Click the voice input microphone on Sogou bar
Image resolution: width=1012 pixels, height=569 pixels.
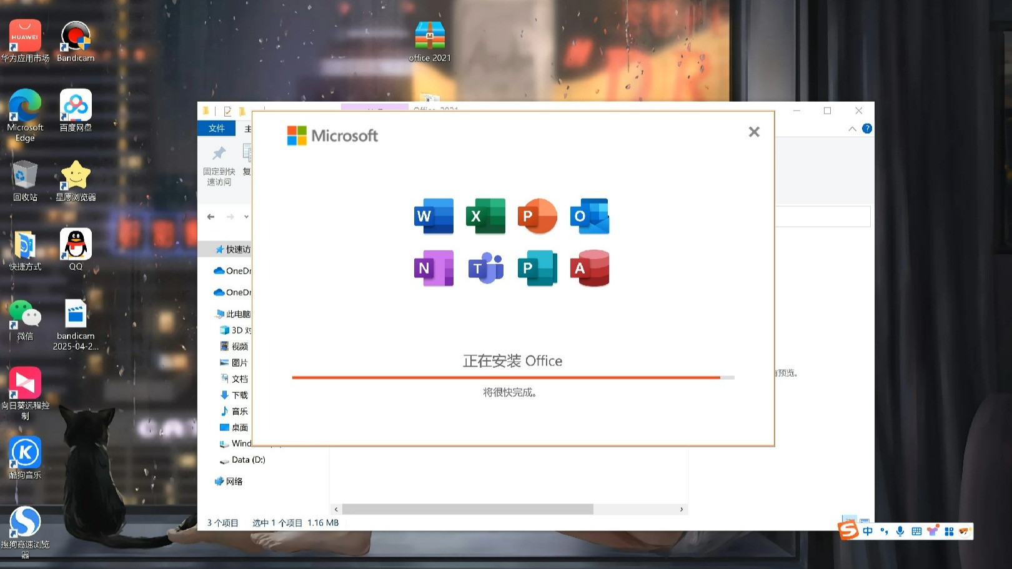(900, 532)
